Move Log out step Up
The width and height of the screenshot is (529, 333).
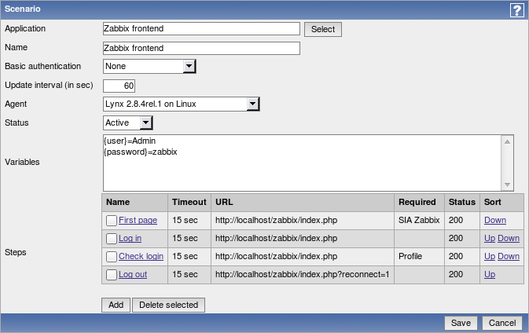coord(490,274)
